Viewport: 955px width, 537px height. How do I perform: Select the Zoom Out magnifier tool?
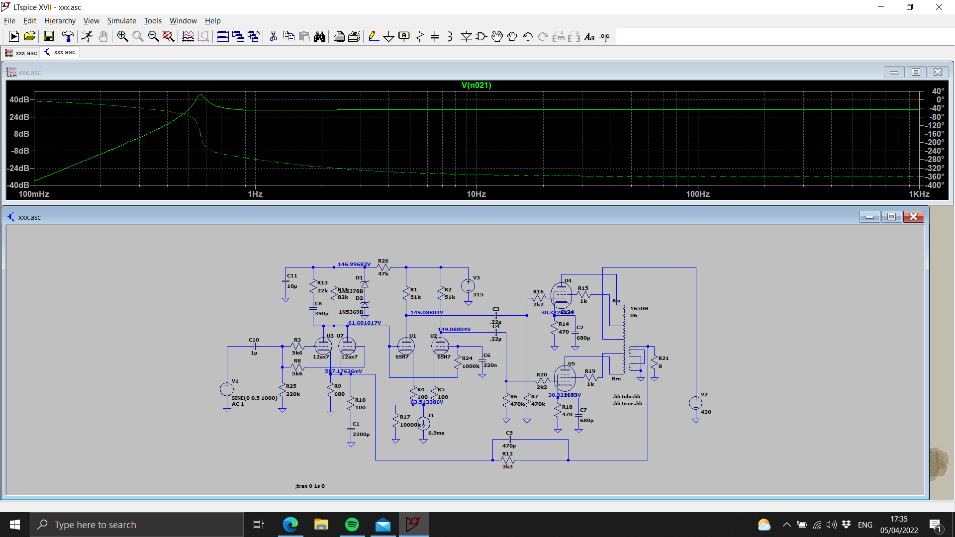(x=153, y=36)
